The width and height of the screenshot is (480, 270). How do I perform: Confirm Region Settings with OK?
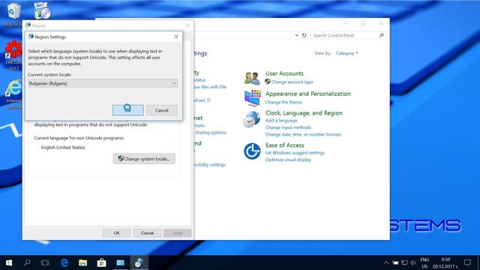pos(128,110)
